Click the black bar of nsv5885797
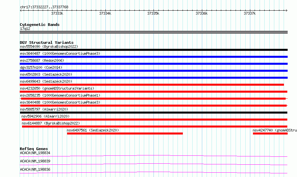The image size is (297, 177). (x=154, y=113)
